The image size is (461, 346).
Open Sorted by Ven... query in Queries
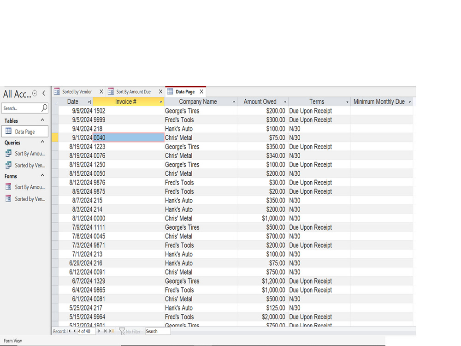[25, 165]
